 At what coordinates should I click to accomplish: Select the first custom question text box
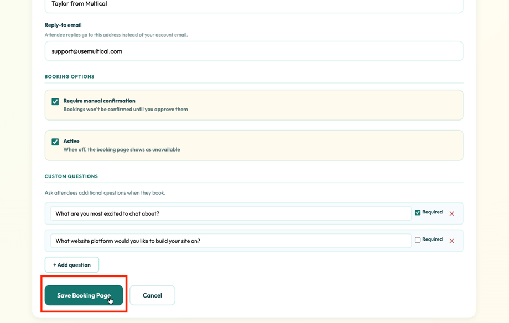point(221,213)
